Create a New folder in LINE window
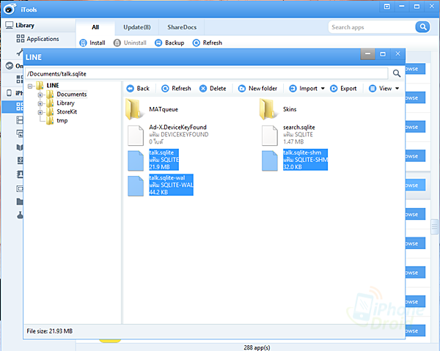This screenshot has height=351, width=440. coord(257,89)
